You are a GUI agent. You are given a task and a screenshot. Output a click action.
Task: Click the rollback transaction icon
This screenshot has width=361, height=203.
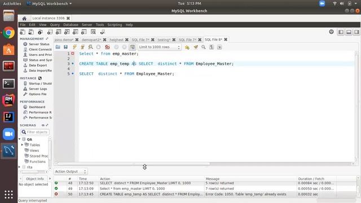124,47
